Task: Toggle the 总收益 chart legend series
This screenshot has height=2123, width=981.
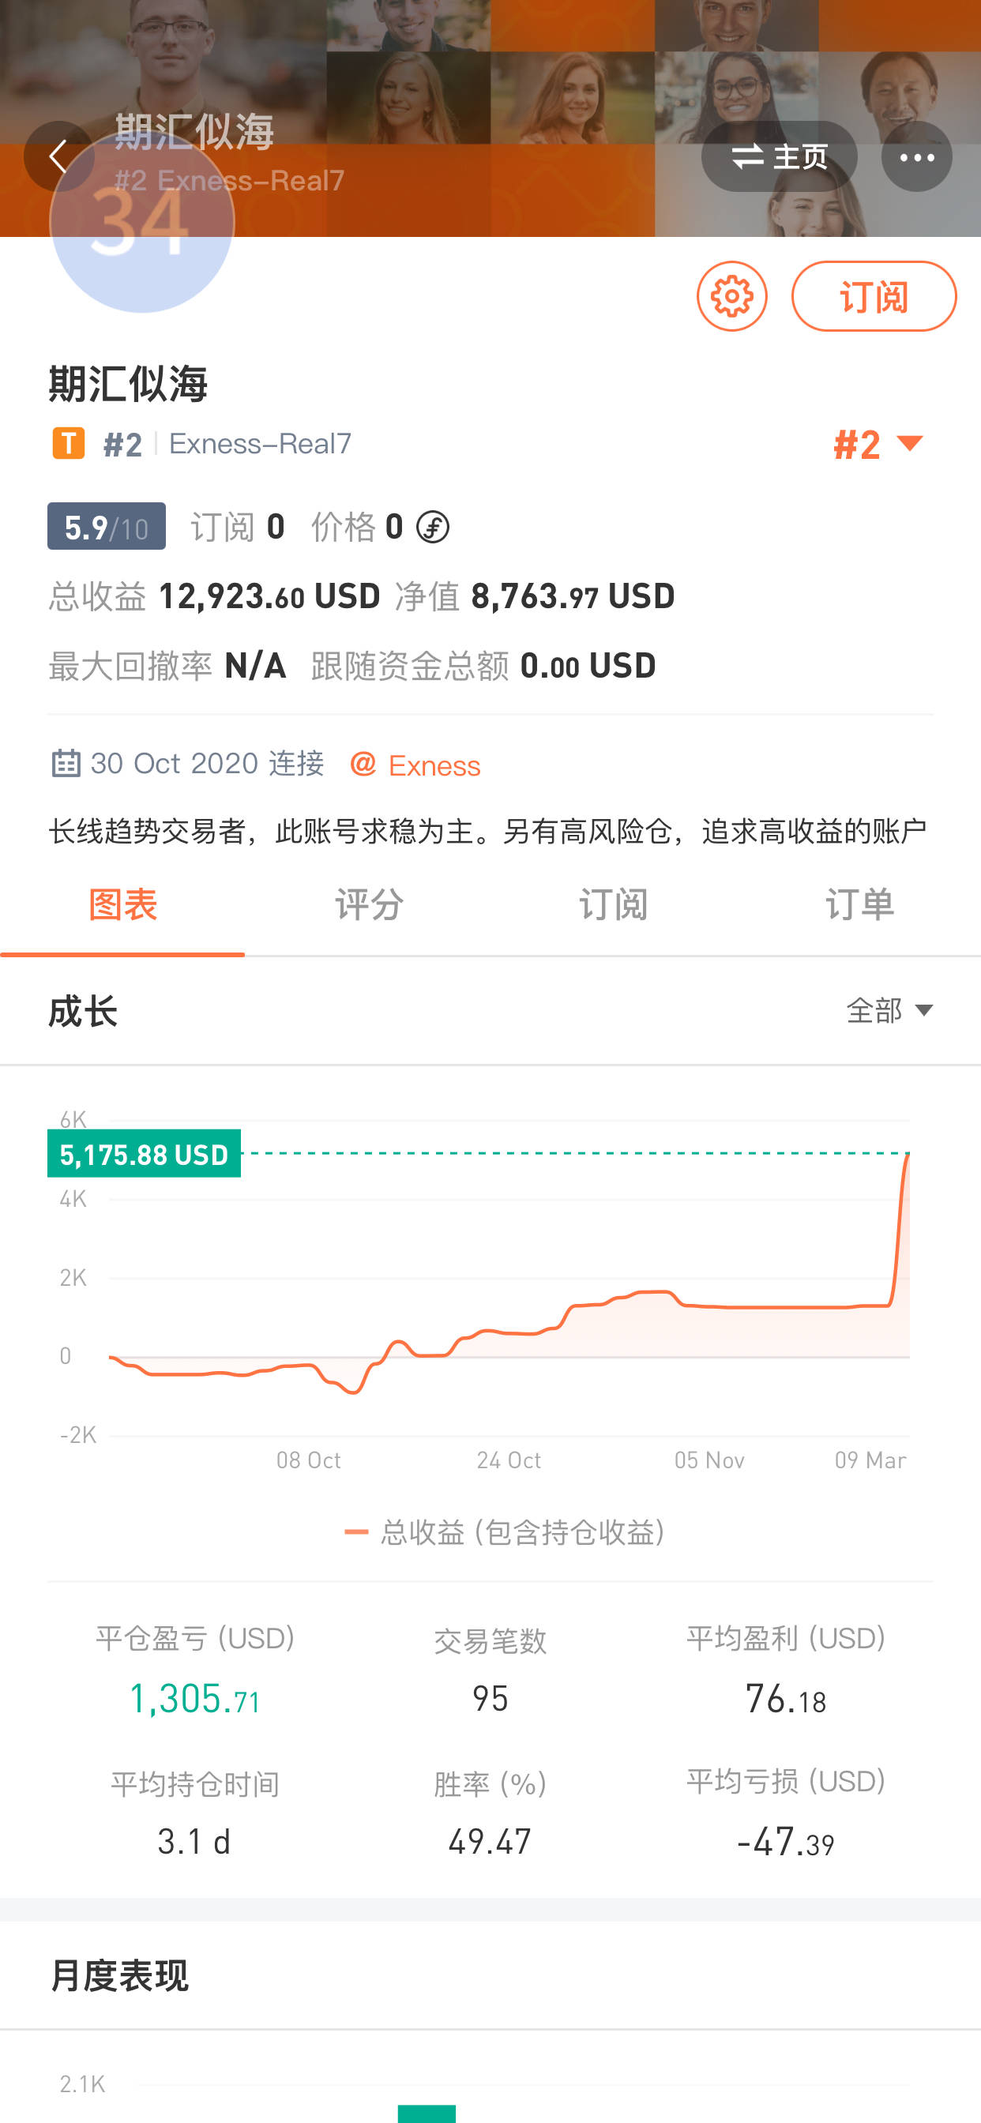Action: click(x=505, y=1532)
